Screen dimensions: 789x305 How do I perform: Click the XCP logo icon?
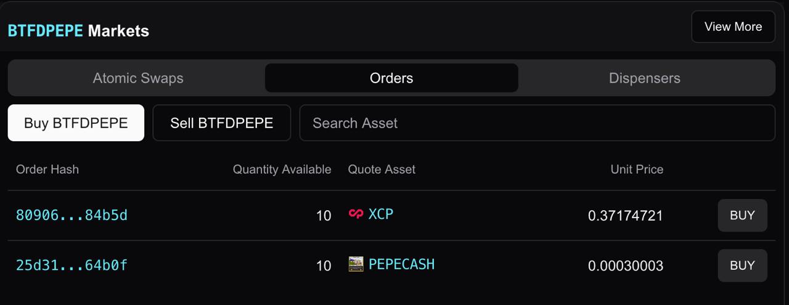(x=356, y=214)
